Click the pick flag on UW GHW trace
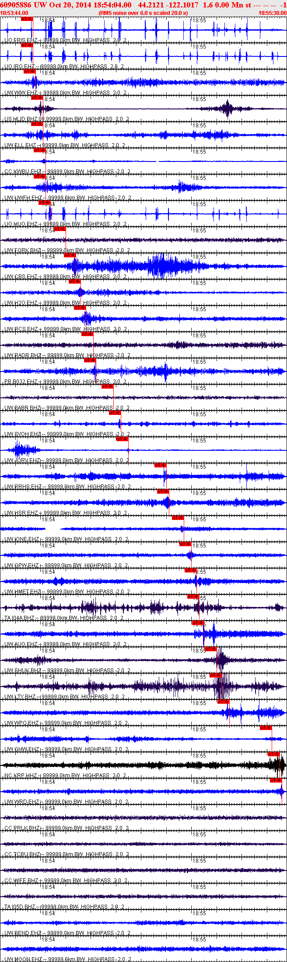Screen dimensions: 287x962 click(266, 728)
